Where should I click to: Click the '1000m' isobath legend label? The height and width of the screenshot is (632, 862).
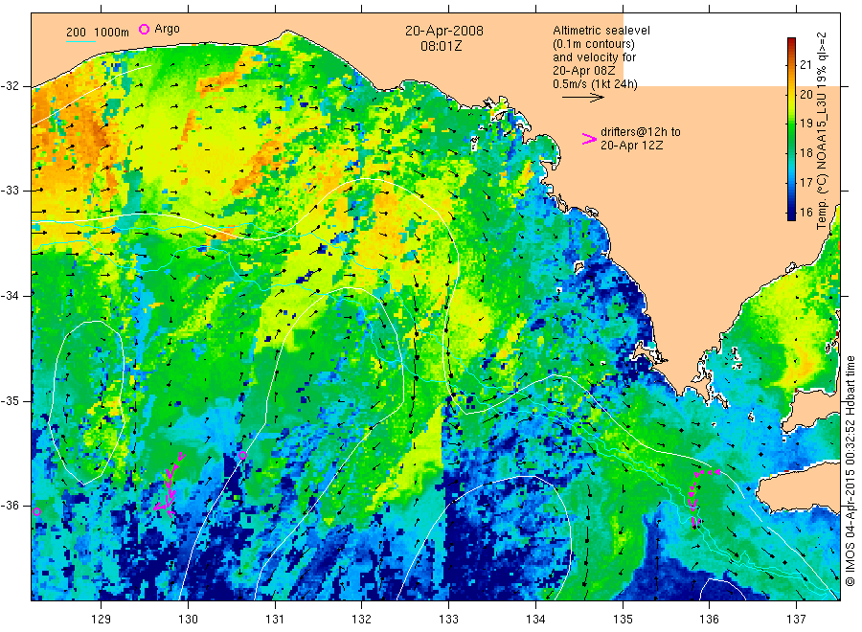pyautogui.click(x=111, y=33)
